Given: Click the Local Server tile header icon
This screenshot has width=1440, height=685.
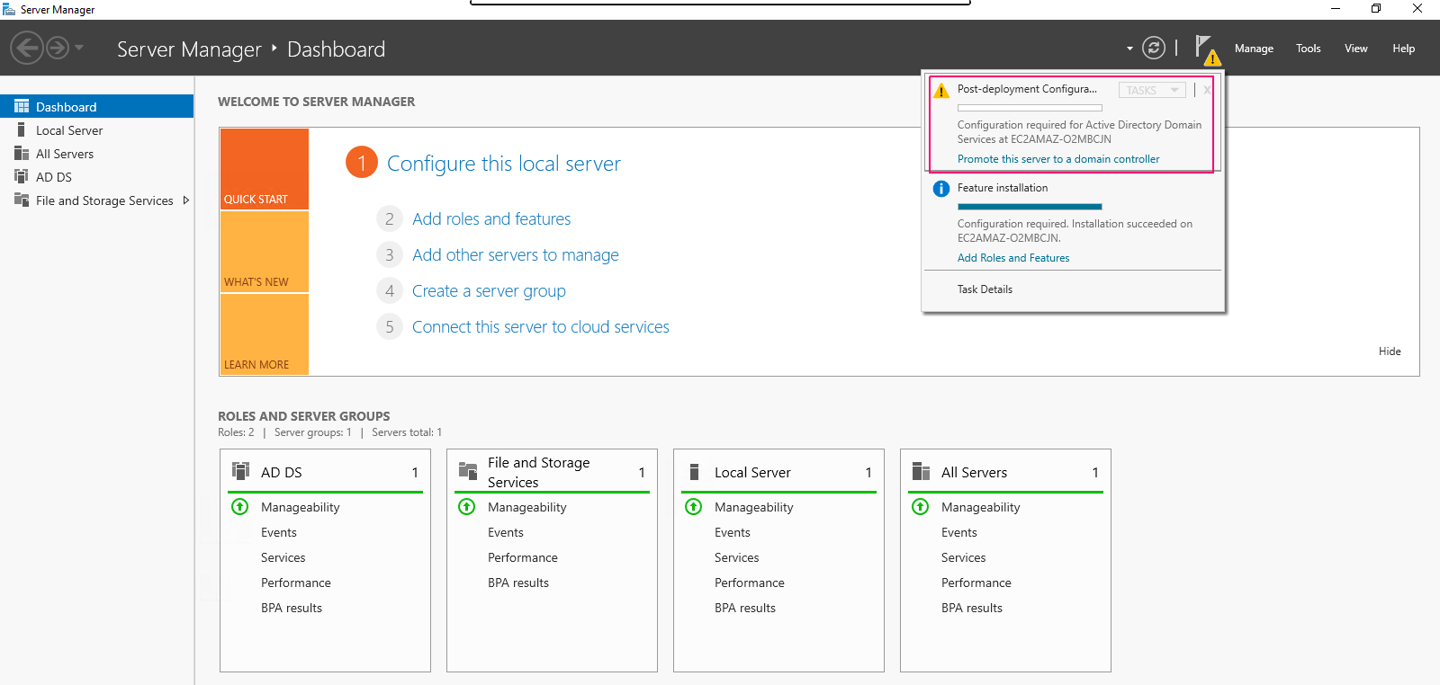Looking at the screenshot, I should (x=694, y=472).
